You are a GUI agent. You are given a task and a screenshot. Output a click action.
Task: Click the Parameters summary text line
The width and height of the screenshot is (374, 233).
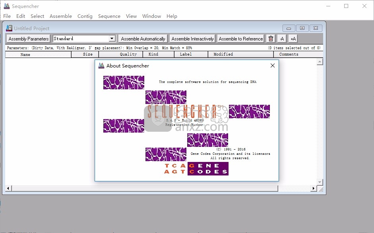click(x=99, y=48)
